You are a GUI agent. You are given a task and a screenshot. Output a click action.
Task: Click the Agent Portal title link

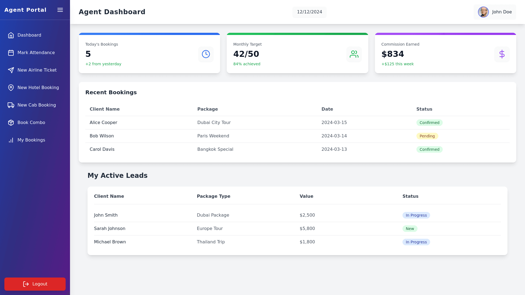pyautogui.click(x=25, y=10)
